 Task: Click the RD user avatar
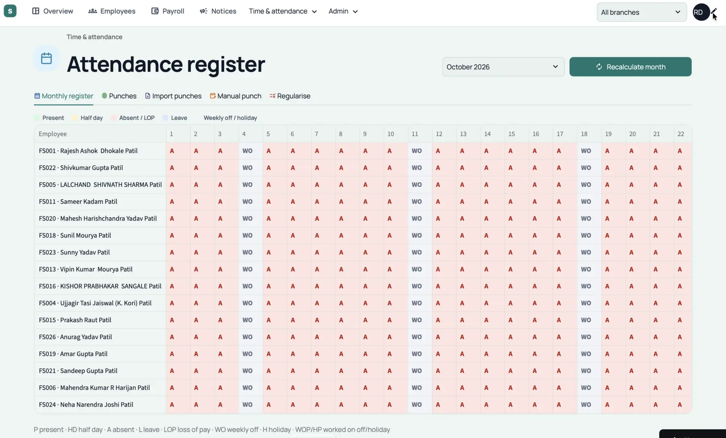701,12
